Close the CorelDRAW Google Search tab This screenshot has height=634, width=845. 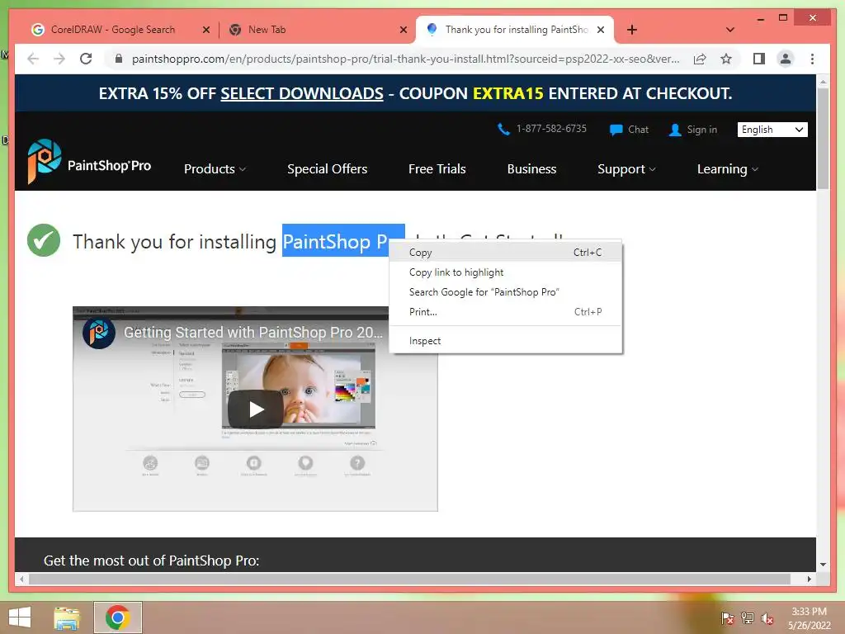[x=205, y=30]
